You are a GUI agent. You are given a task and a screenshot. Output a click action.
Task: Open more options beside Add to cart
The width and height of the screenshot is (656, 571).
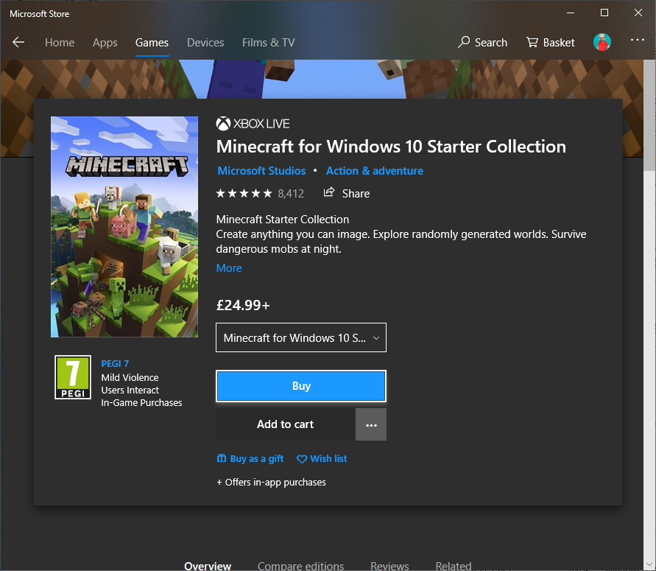pyautogui.click(x=371, y=424)
